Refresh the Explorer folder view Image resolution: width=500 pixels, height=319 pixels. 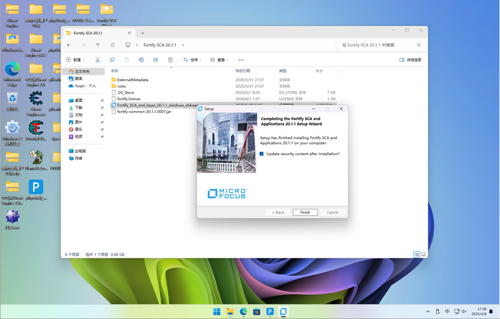pyautogui.click(x=112, y=45)
